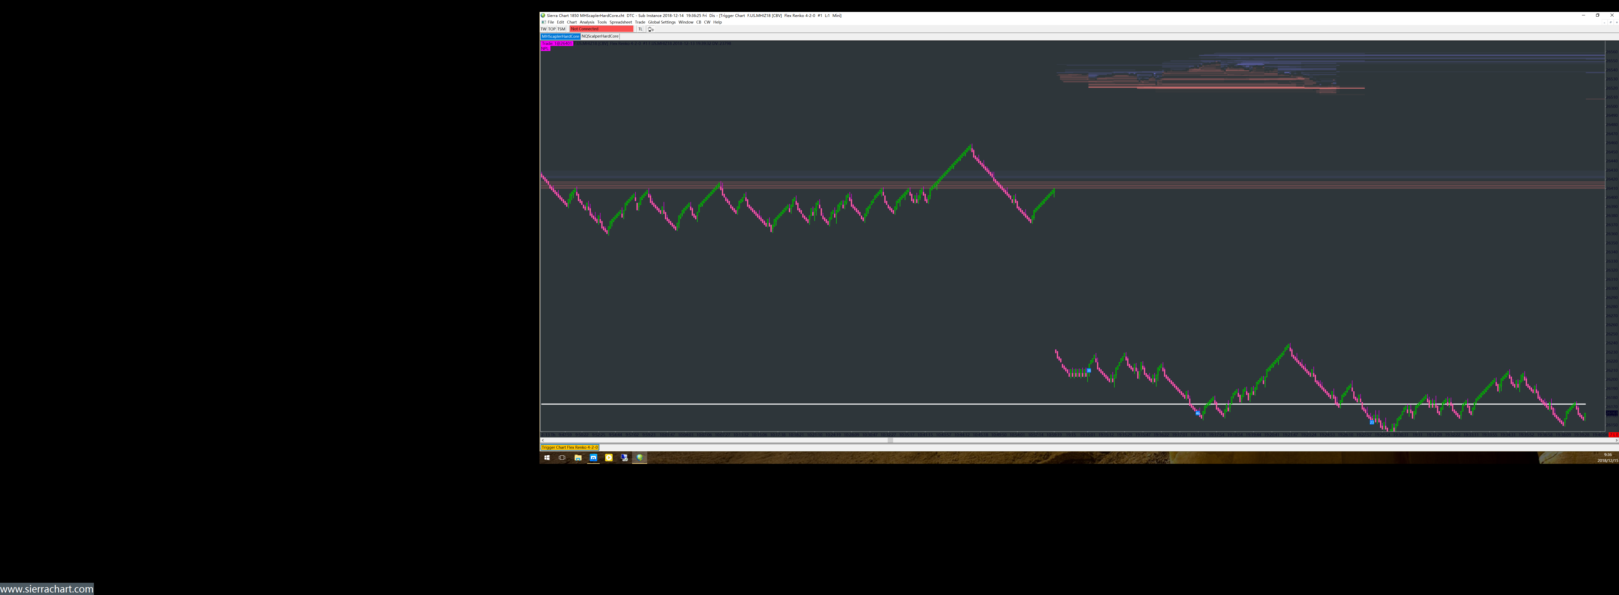Click the TL toolbar button
This screenshot has width=1619, height=595.
pyautogui.click(x=640, y=29)
